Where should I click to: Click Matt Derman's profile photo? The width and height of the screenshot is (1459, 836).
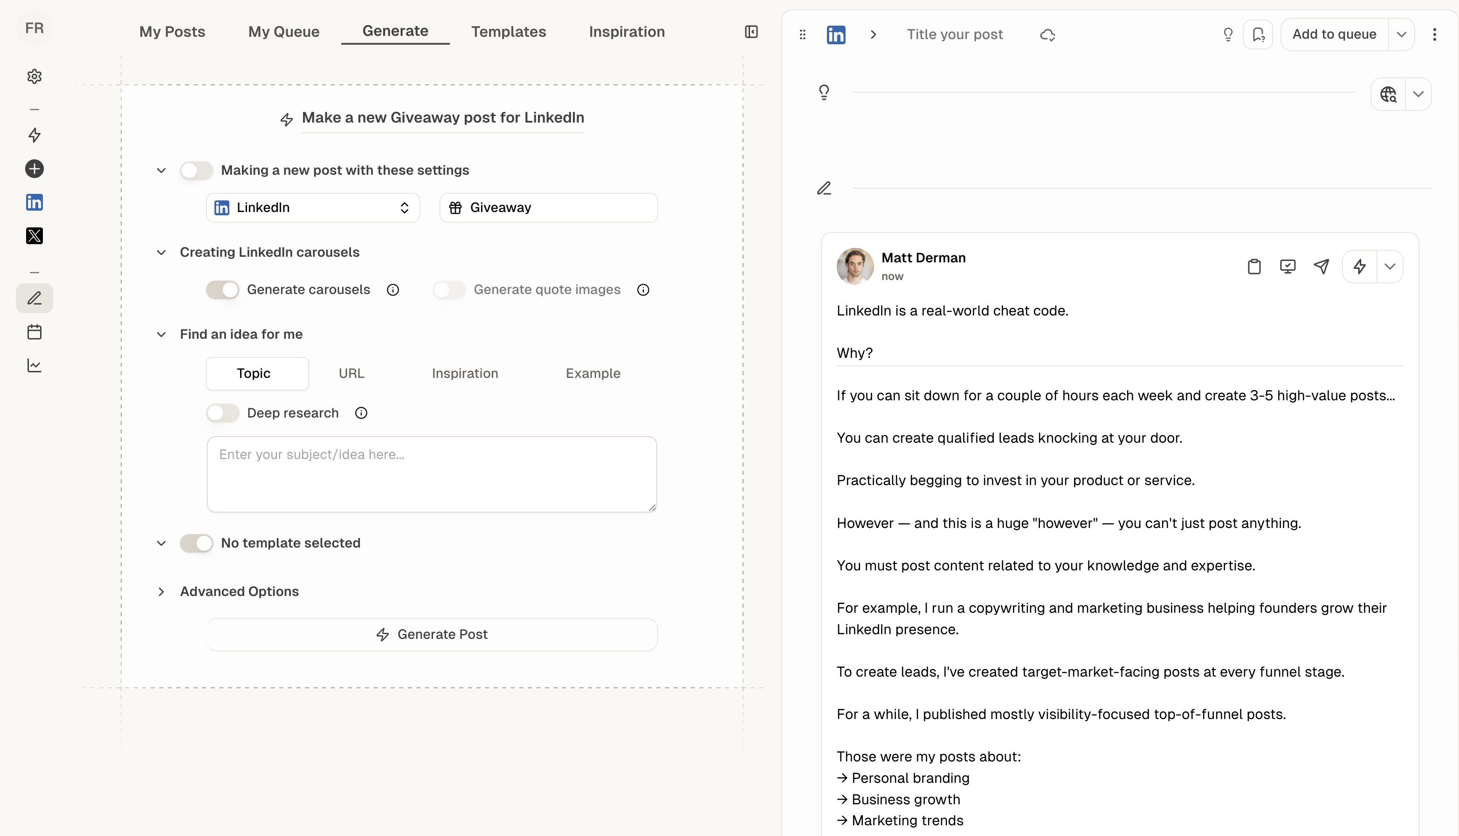pyautogui.click(x=855, y=267)
